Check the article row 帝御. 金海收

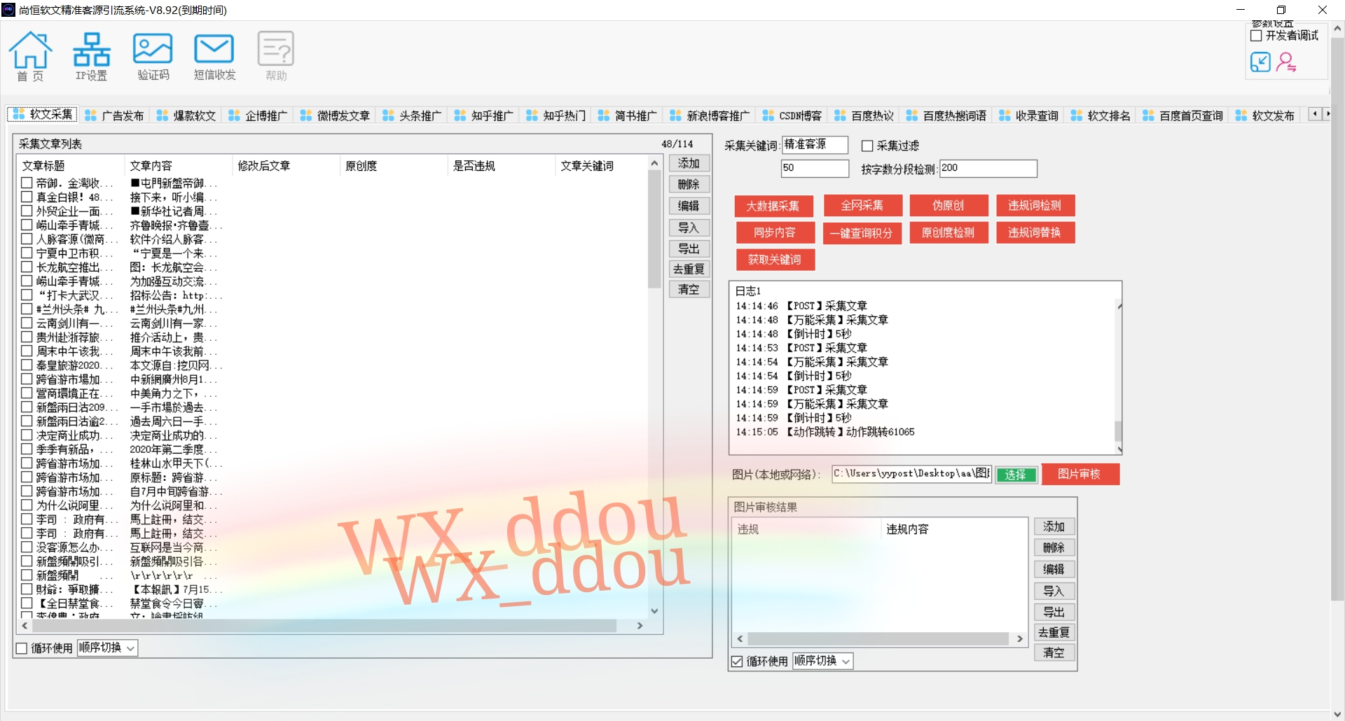(27, 183)
